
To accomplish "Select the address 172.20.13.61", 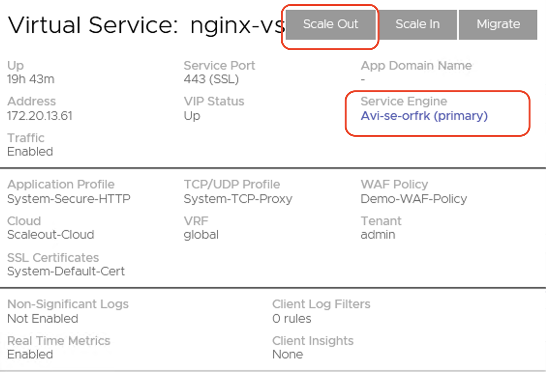I will coord(40,115).
